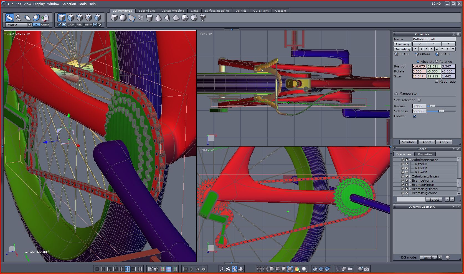Viewport: 464px width, 274px height.
Task: Choose the cone primitive tool
Action: (158, 18)
